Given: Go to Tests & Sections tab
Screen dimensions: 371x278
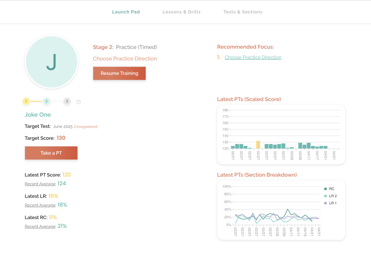Looking at the screenshot, I should pyautogui.click(x=243, y=12).
